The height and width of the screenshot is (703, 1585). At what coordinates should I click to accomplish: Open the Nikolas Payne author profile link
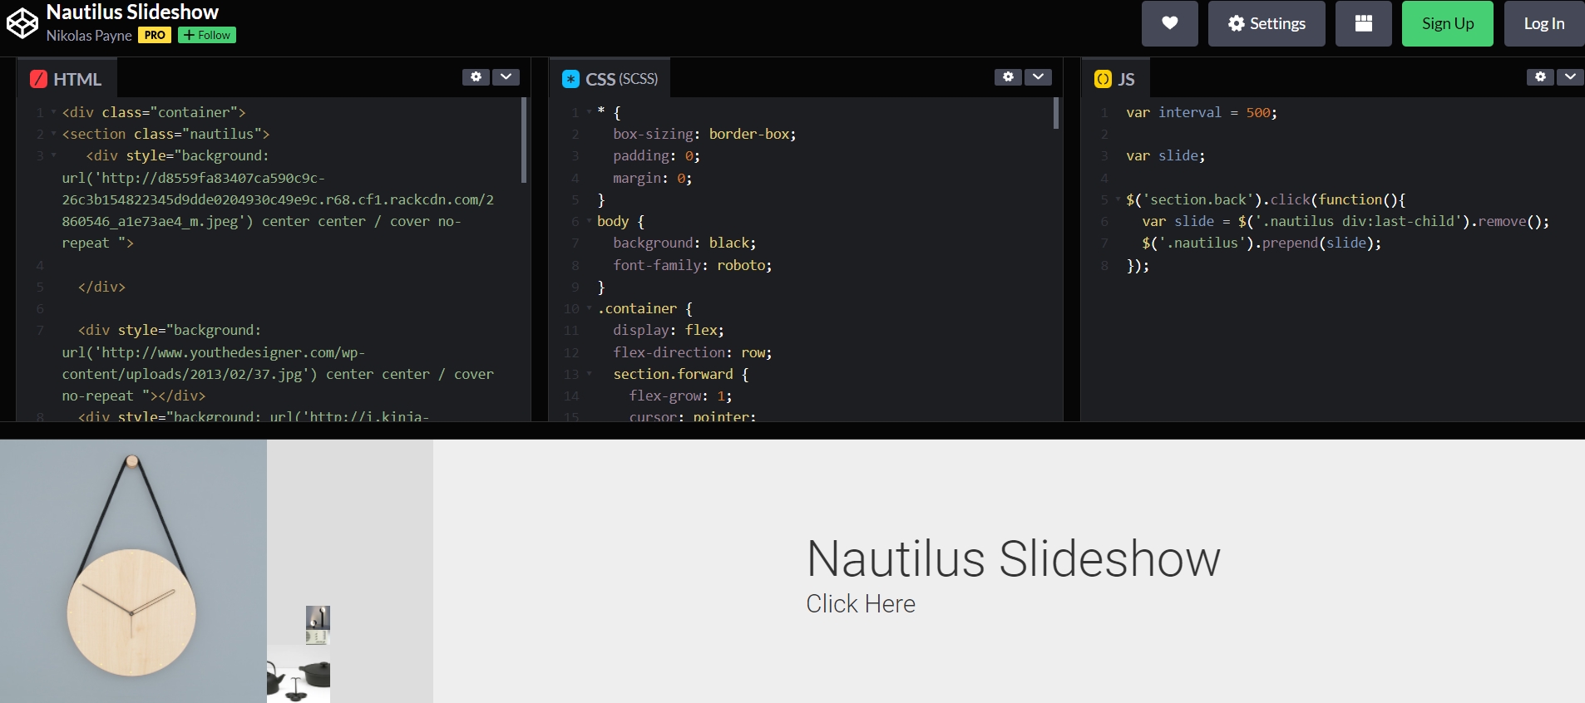coord(89,35)
